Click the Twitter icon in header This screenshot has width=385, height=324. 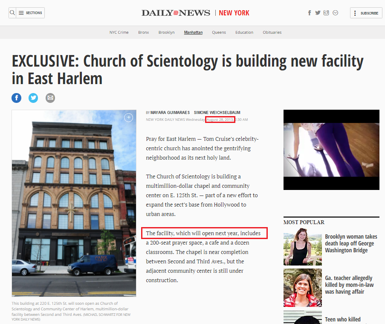tap(318, 13)
